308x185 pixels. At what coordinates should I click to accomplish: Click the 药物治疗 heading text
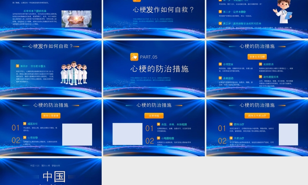(x=239, y=125)
